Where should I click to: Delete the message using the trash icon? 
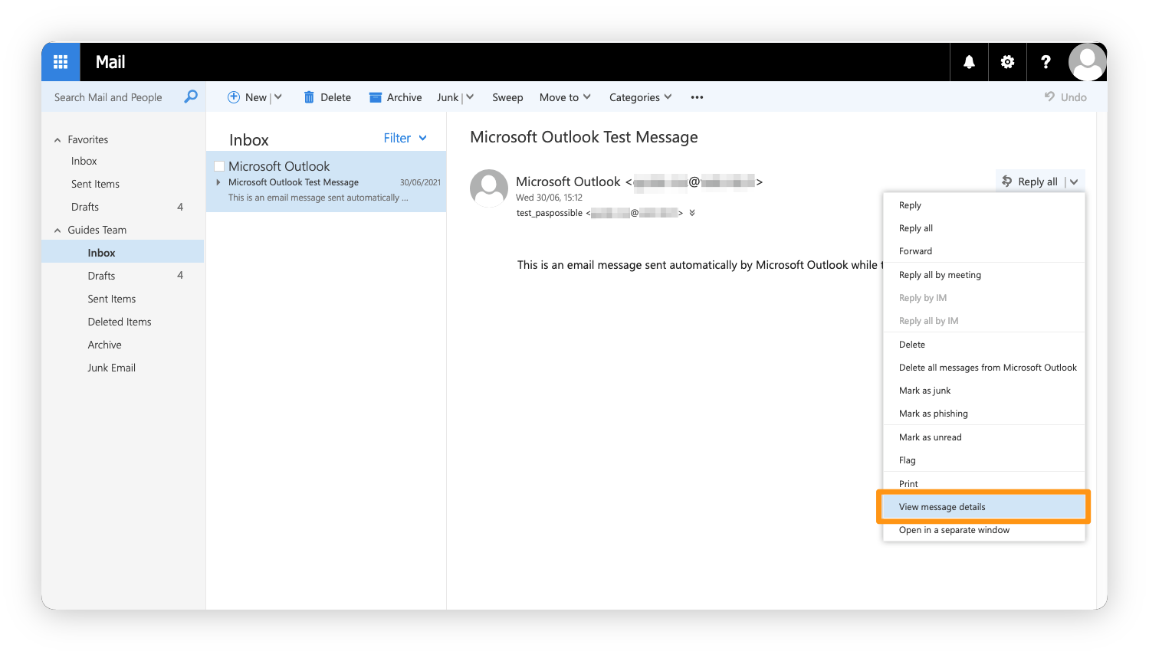pyautogui.click(x=310, y=97)
